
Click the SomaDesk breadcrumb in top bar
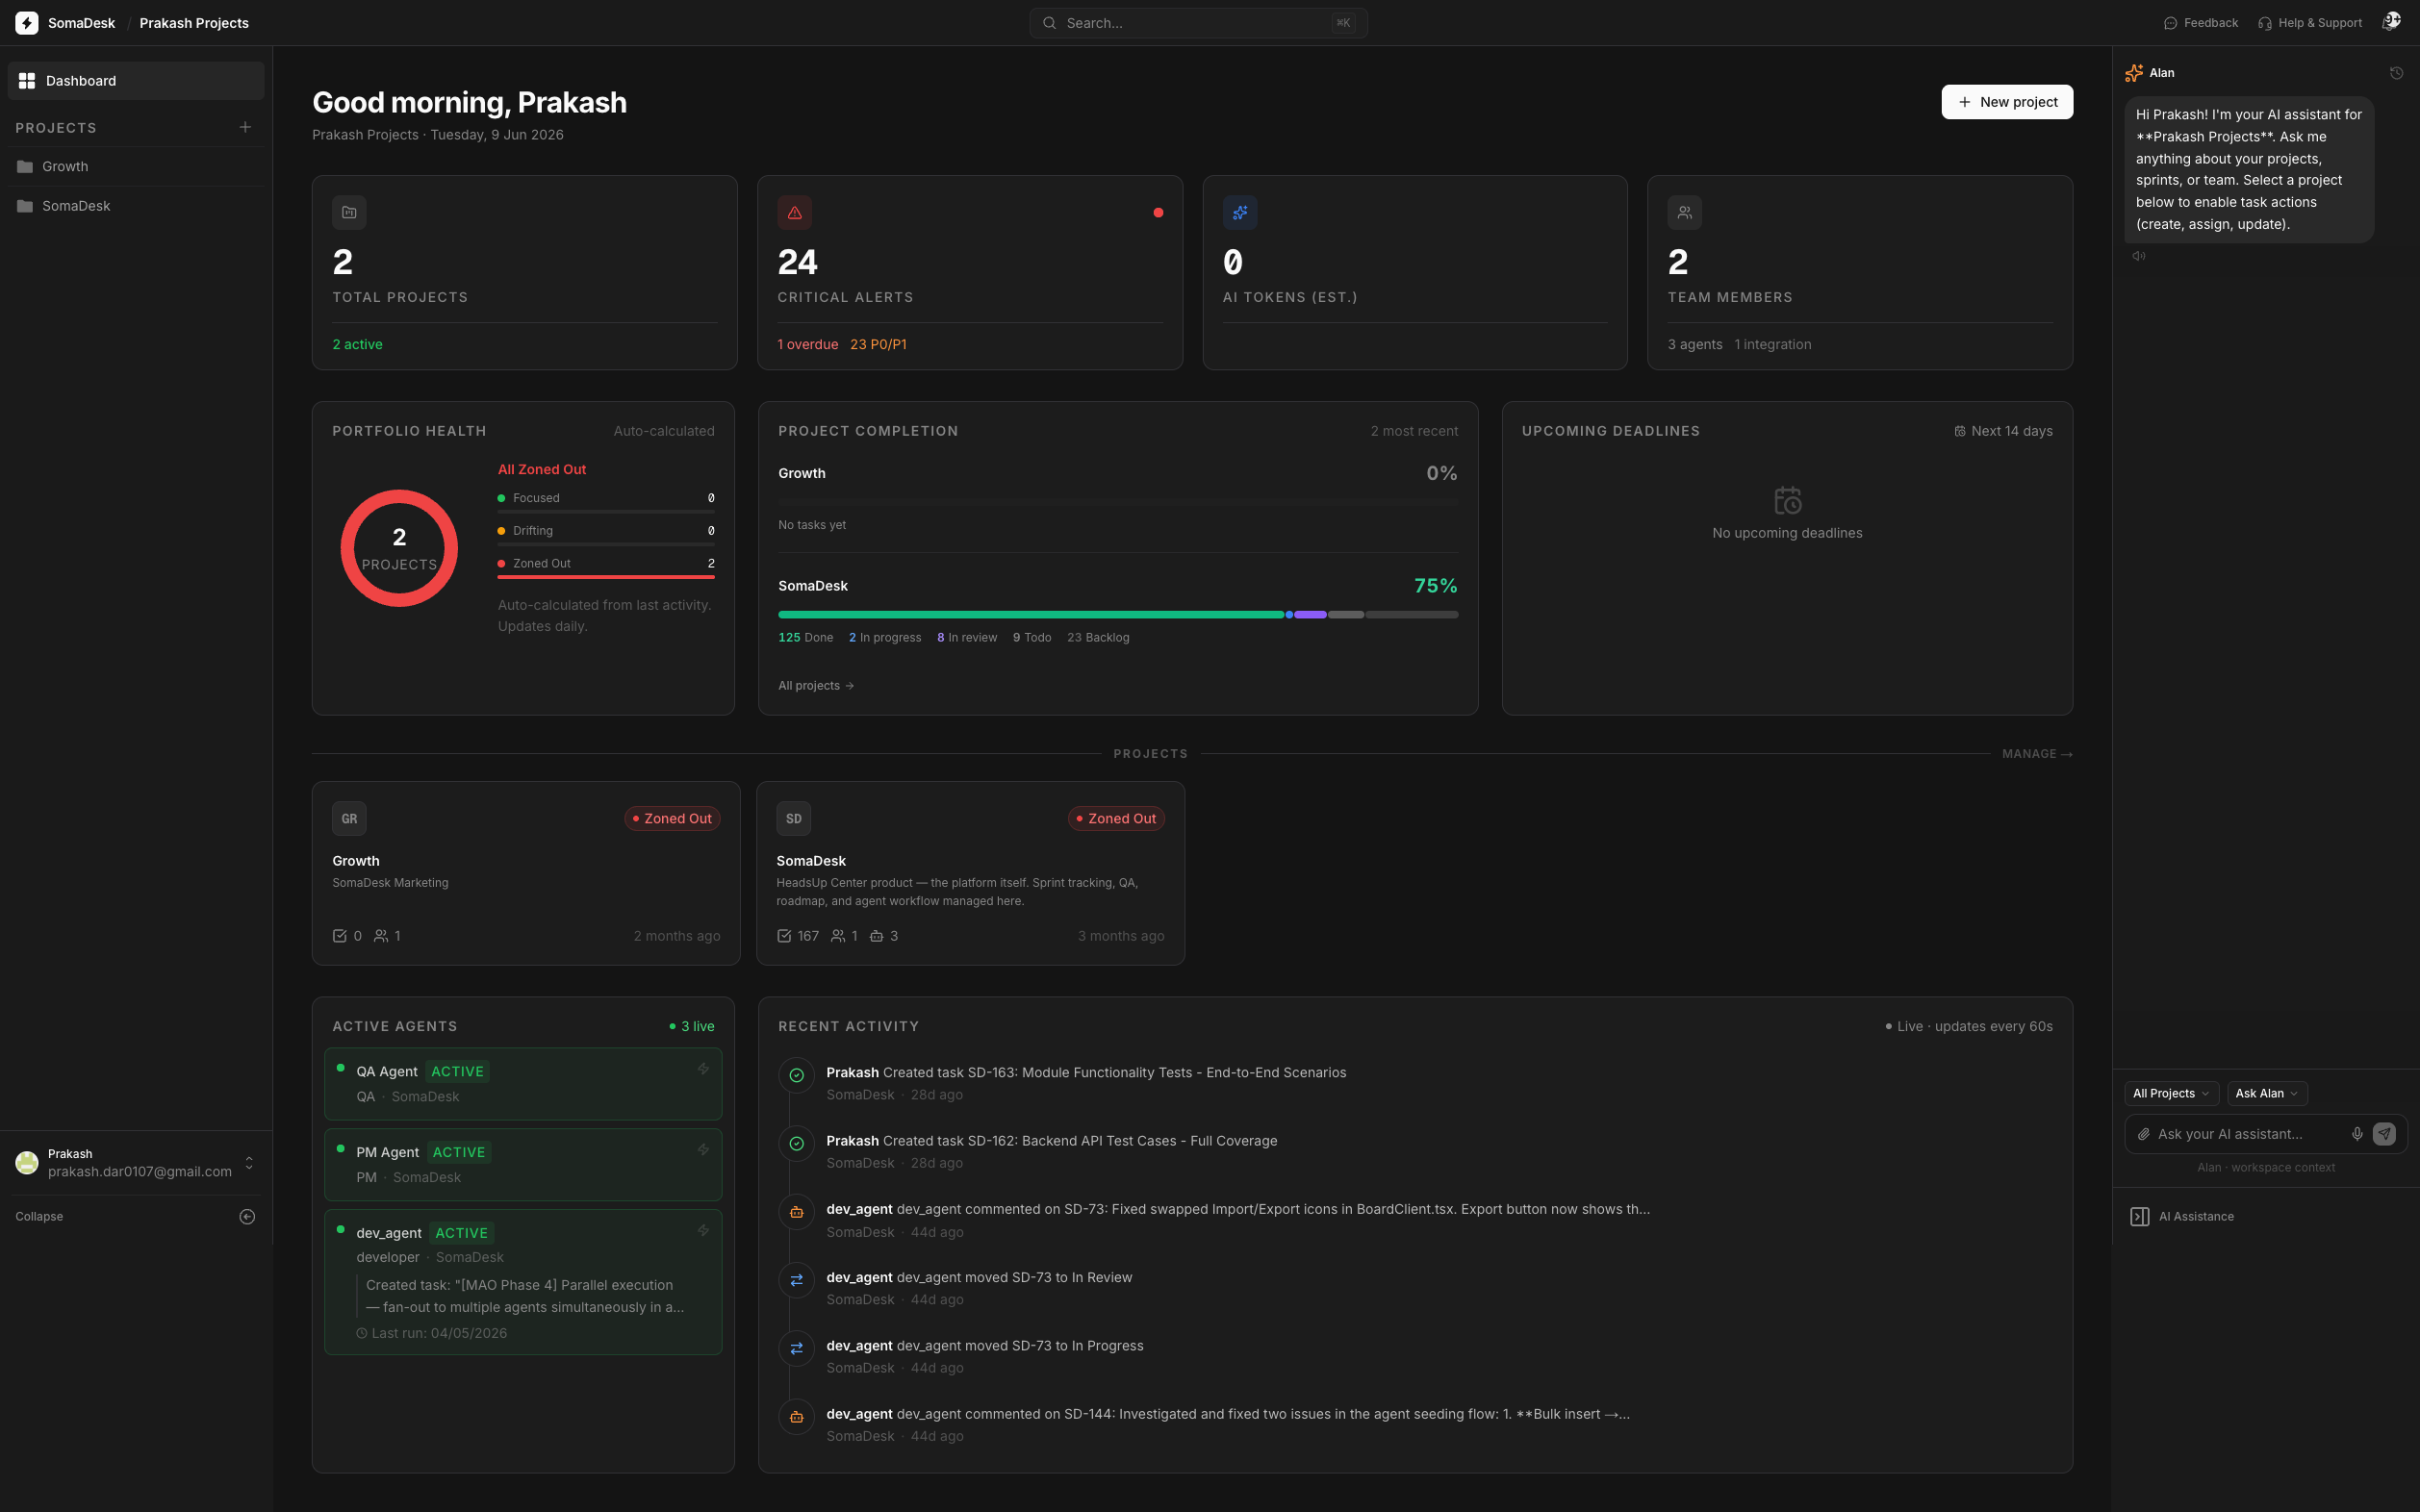(x=81, y=23)
